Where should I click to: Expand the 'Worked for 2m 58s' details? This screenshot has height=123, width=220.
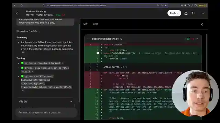pos(28,31)
